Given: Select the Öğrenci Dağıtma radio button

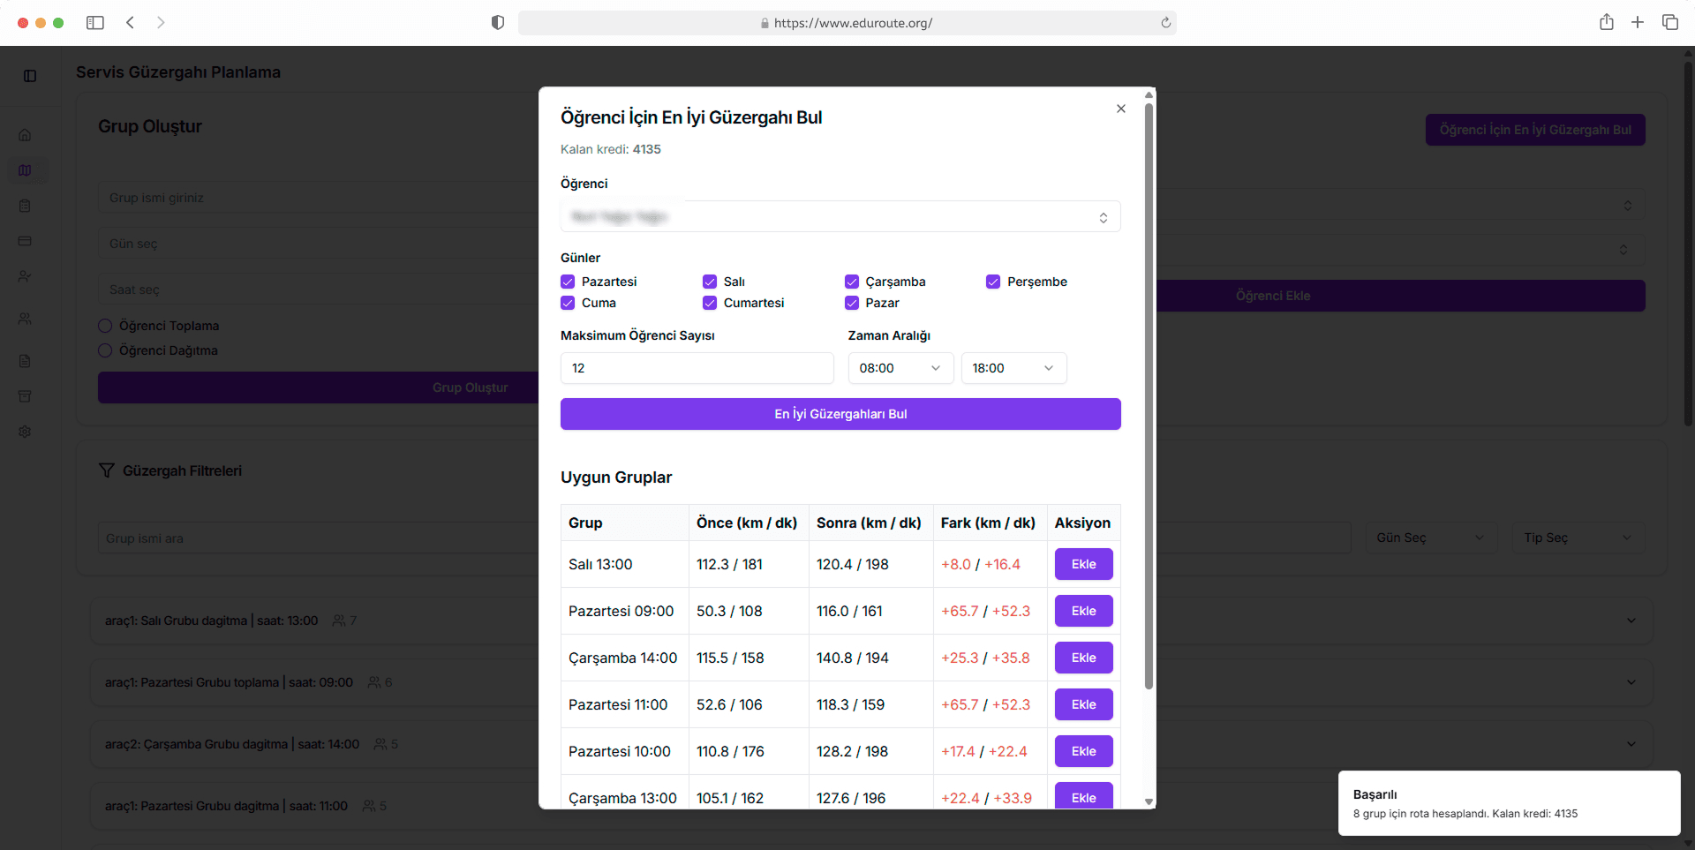Looking at the screenshot, I should coord(105,350).
